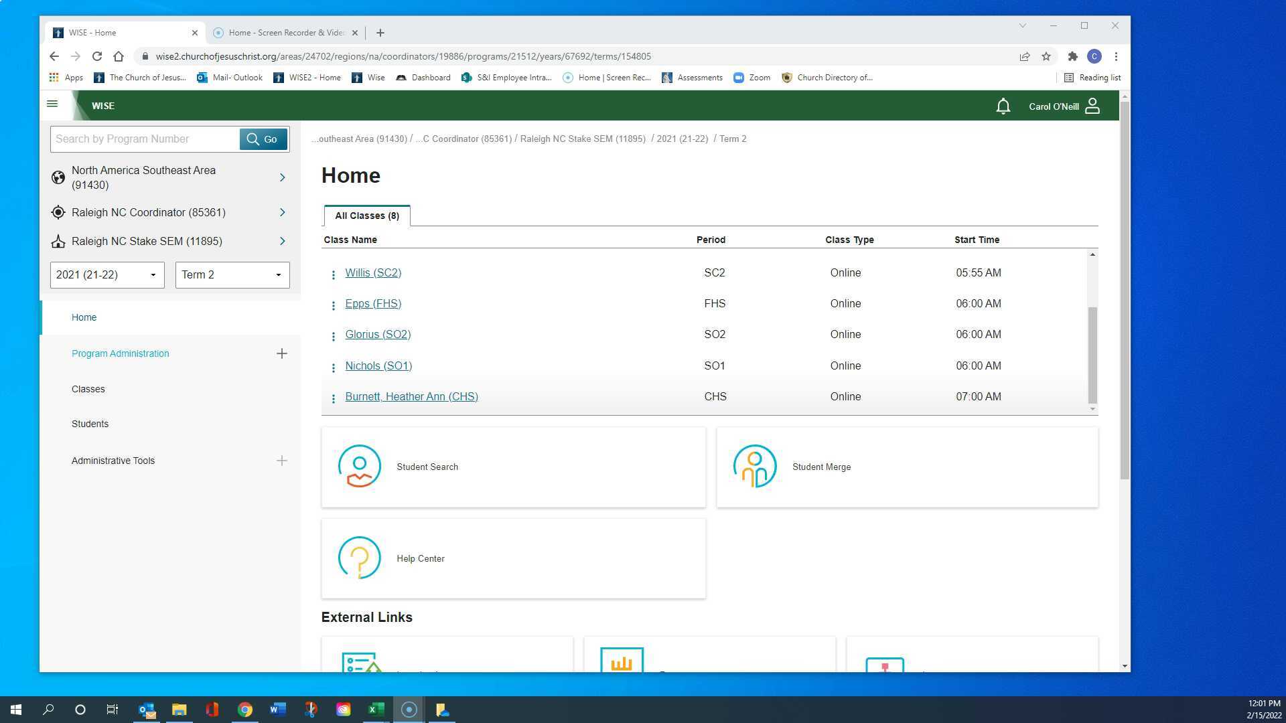Bookmark page with the star icon
Screen dimensions: 1286x723
click(x=1046, y=56)
